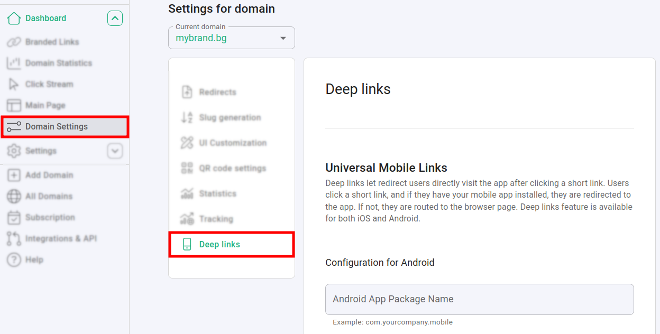The width and height of the screenshot is (660, 334).
Task: Click the Domain Statistics chart icon
Action: (x=14, y=63)
